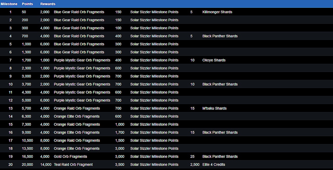
Task: Select the 5,700 points cell
Action: [x=26, y=108]
